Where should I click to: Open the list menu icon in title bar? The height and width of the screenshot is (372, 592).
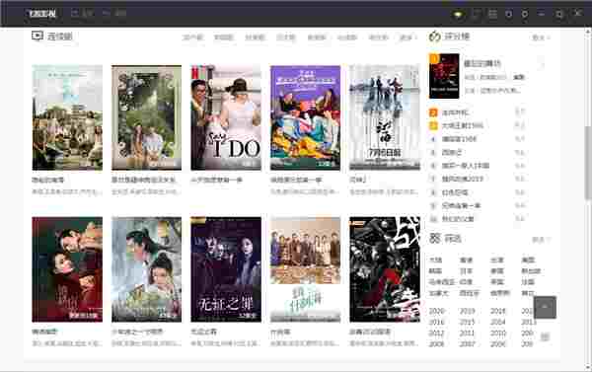click(492, 14)
